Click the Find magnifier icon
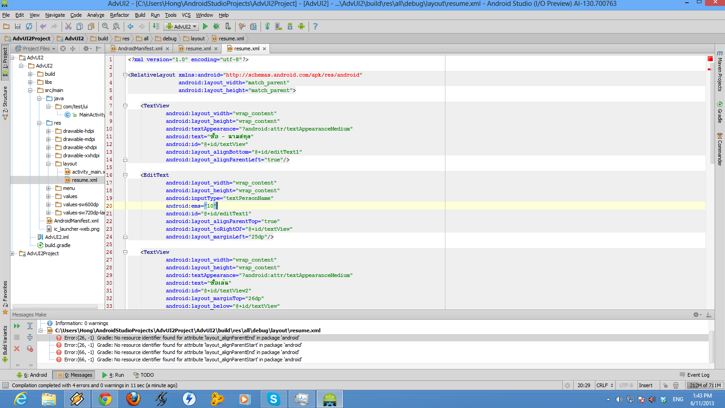Image resolution: width=725 pixels, height=408 pixels. click(105, 27)
